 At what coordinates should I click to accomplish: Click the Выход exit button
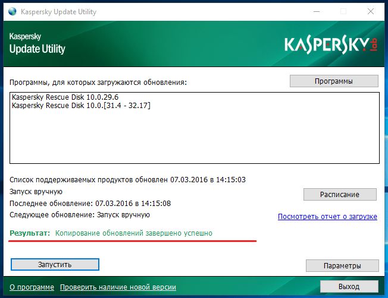[x=349, y=287]
